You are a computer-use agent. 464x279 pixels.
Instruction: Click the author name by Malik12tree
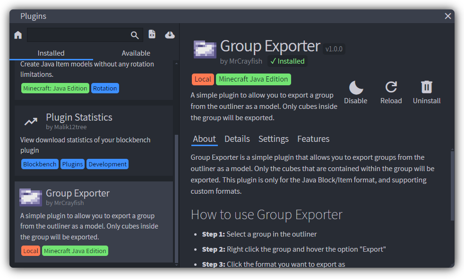point(66,127)
